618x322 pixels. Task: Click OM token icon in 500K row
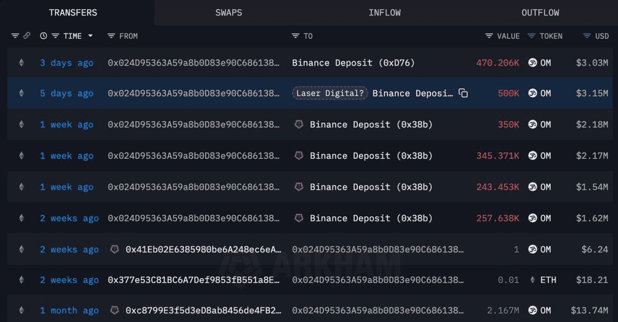(533, 93)
